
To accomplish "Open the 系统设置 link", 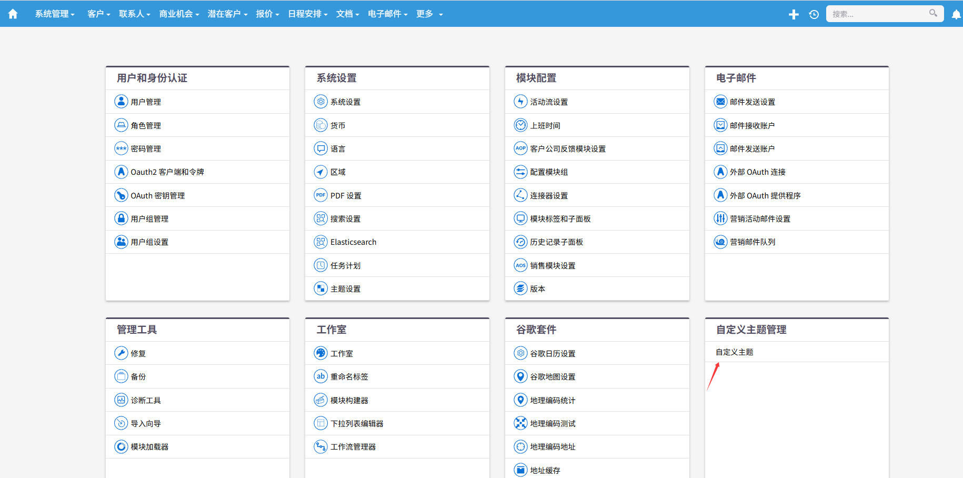I will 345,102.
